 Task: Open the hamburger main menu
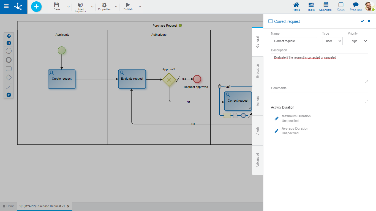point(6,7)
